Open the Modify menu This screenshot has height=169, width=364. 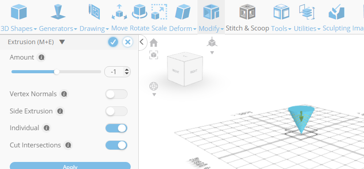[211, 29]
